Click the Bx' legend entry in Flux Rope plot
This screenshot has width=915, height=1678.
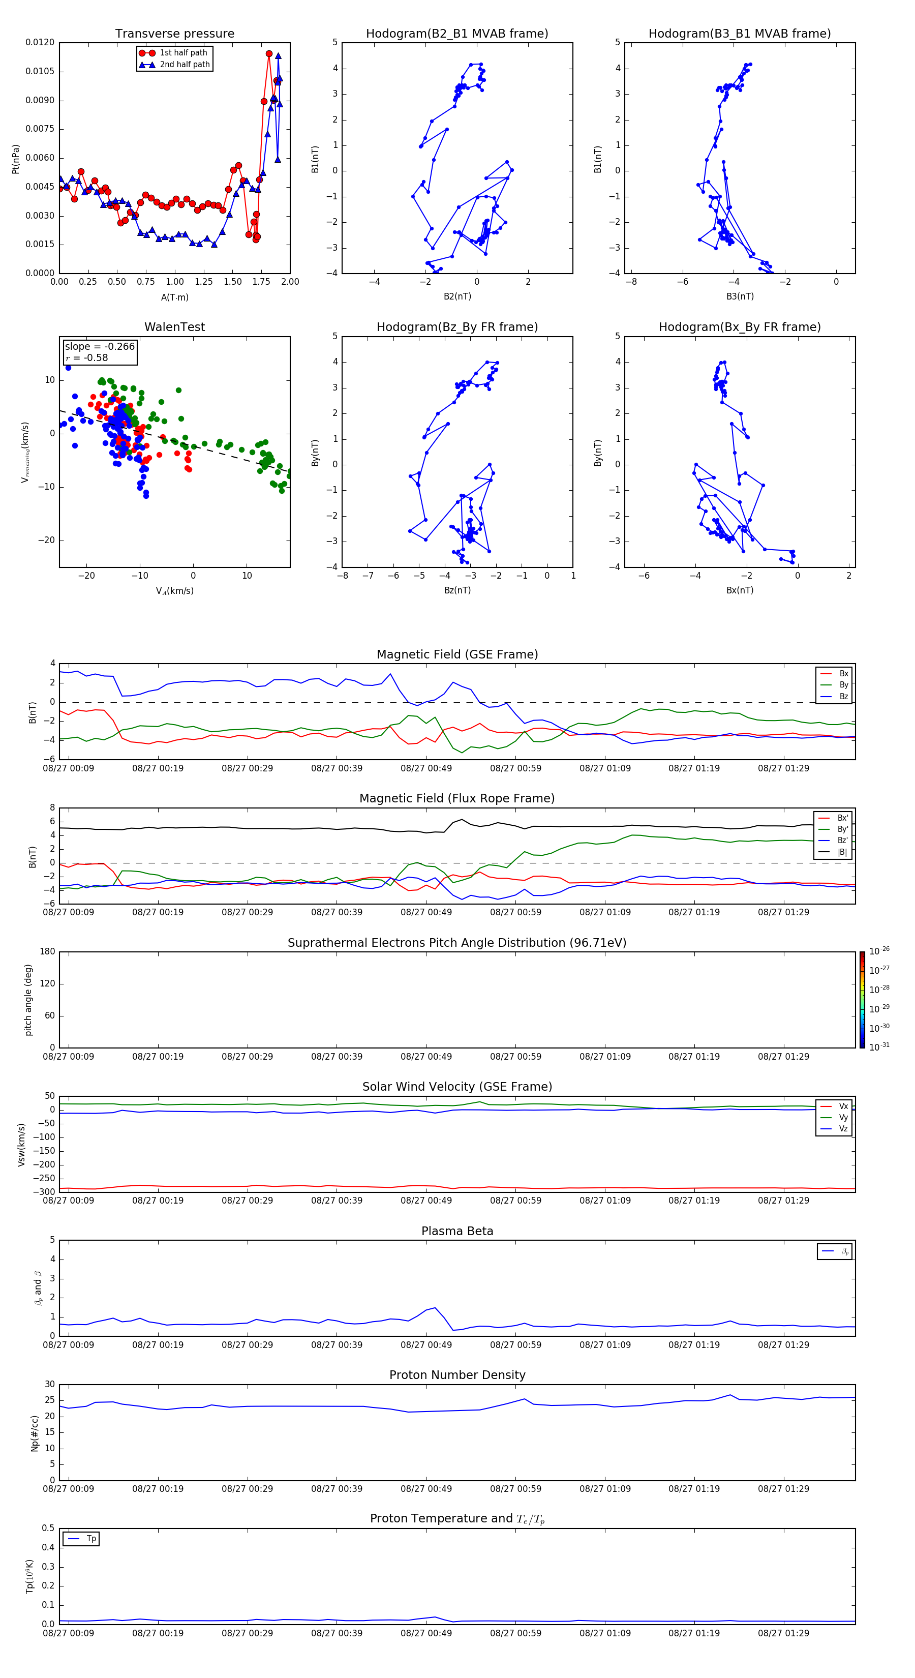(x=833, y=818)
